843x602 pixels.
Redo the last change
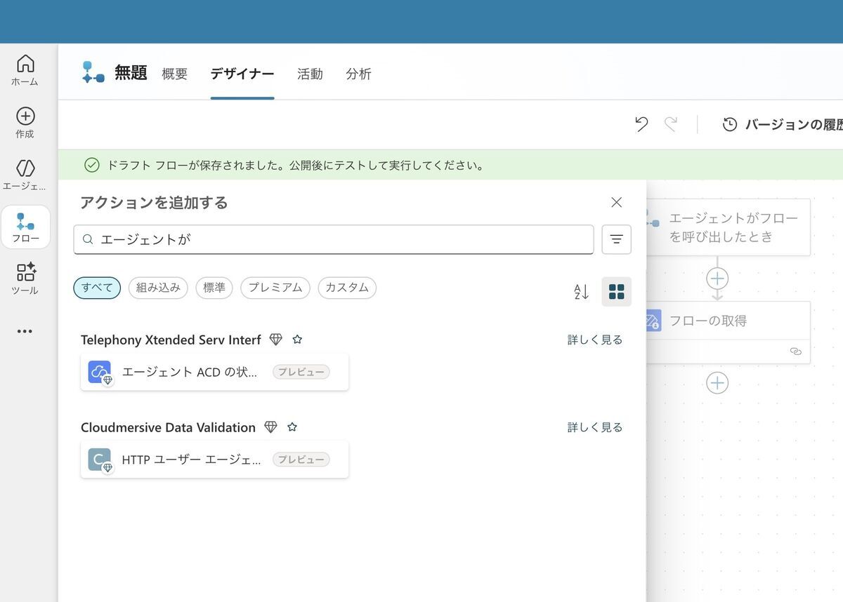[x=671, y=124]
